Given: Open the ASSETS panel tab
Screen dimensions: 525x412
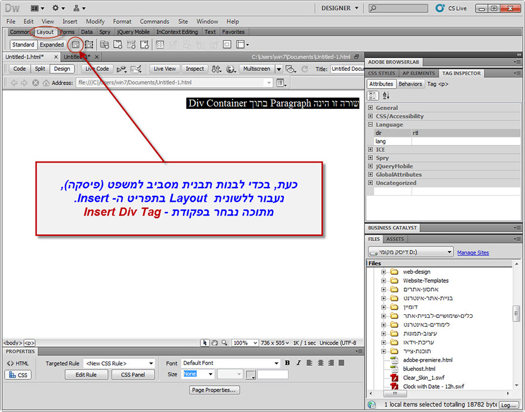Looking at the screenshot, I should pos(395,239).
